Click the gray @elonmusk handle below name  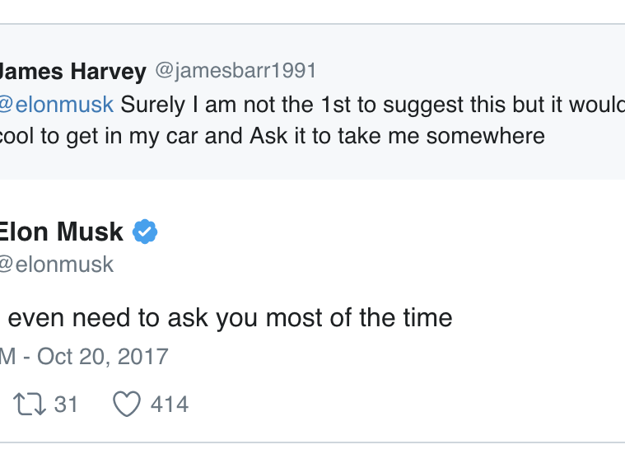[56, 264]
